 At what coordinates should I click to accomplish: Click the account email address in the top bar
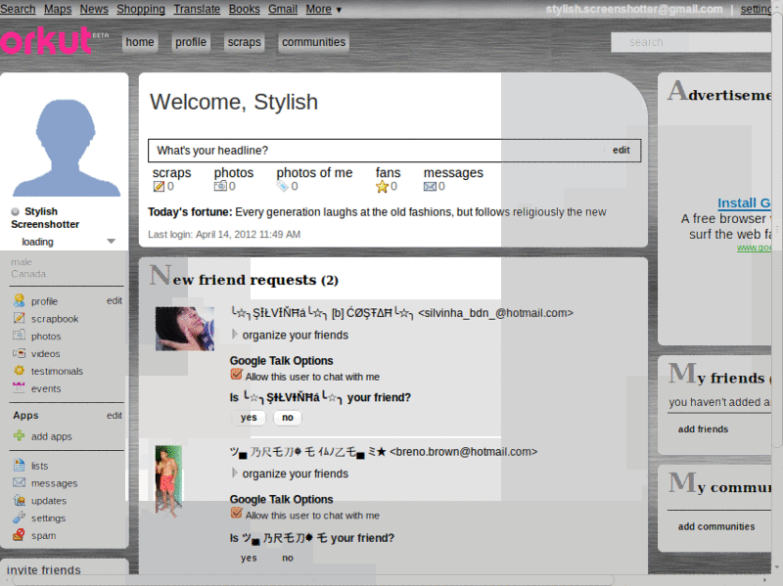634,9
